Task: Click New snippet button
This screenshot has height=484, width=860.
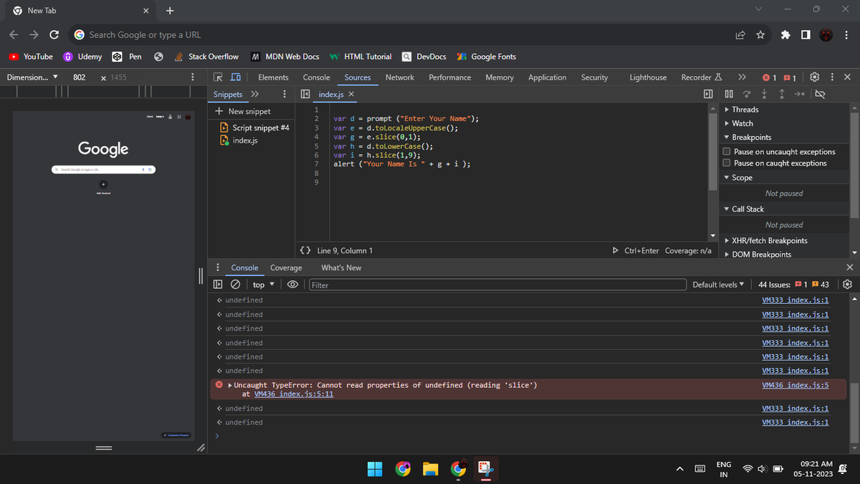Action: point(244,111)
